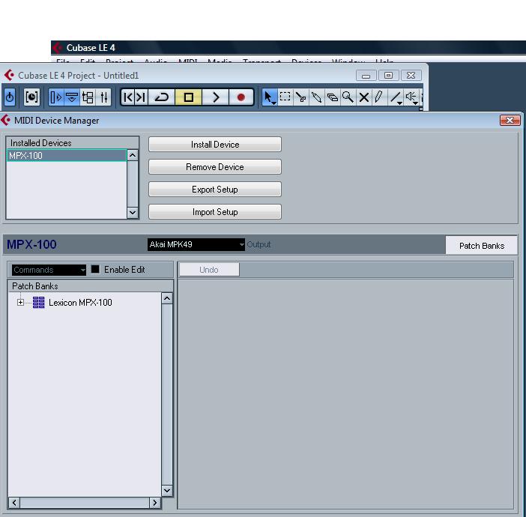Select the Range Selection tool
Viewport: 526px width, 517px height.
pos(285,97)
